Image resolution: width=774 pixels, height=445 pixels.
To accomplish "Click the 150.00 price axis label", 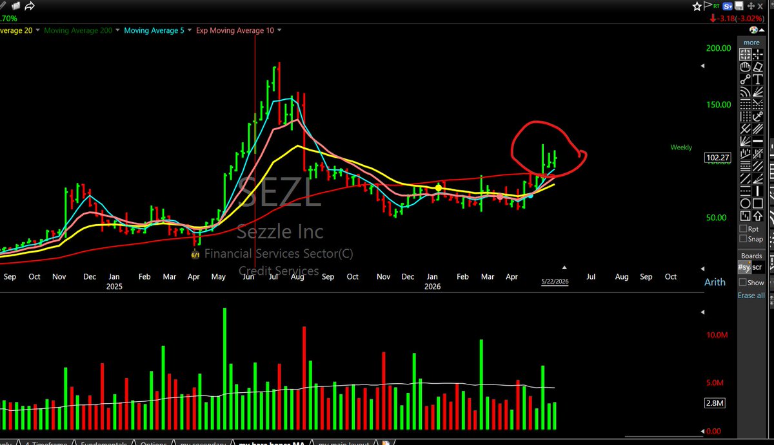I will pos(719,104).
